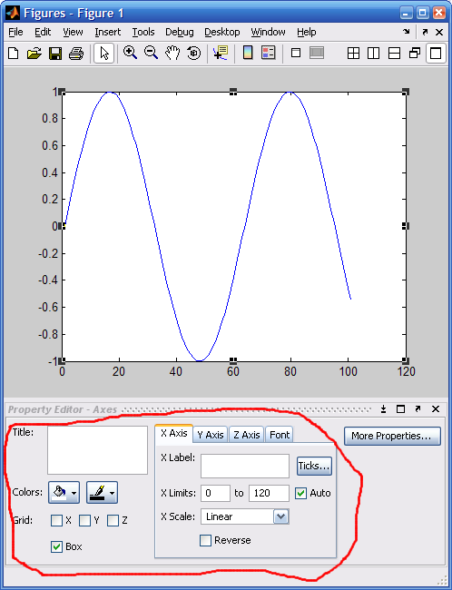Enable the Y grid checkbox
Viewport: 452px width, 590px height.
tap(85, 520)
